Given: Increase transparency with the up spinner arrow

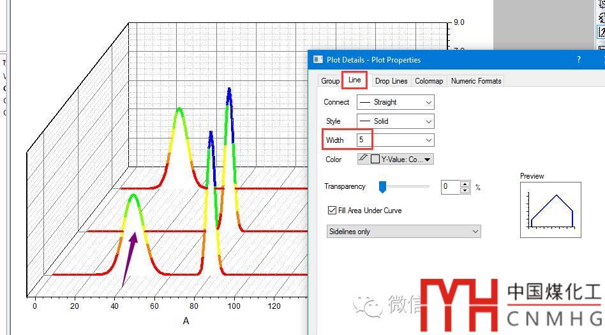Looking at the screenshot, I should 465,184.
